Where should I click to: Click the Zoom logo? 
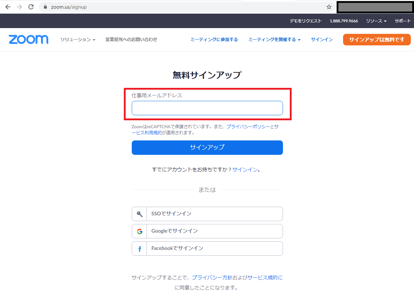(28, 39)
